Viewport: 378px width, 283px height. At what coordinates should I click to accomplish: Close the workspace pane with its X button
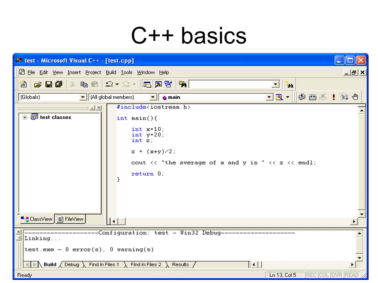click(x=99, y=108)
